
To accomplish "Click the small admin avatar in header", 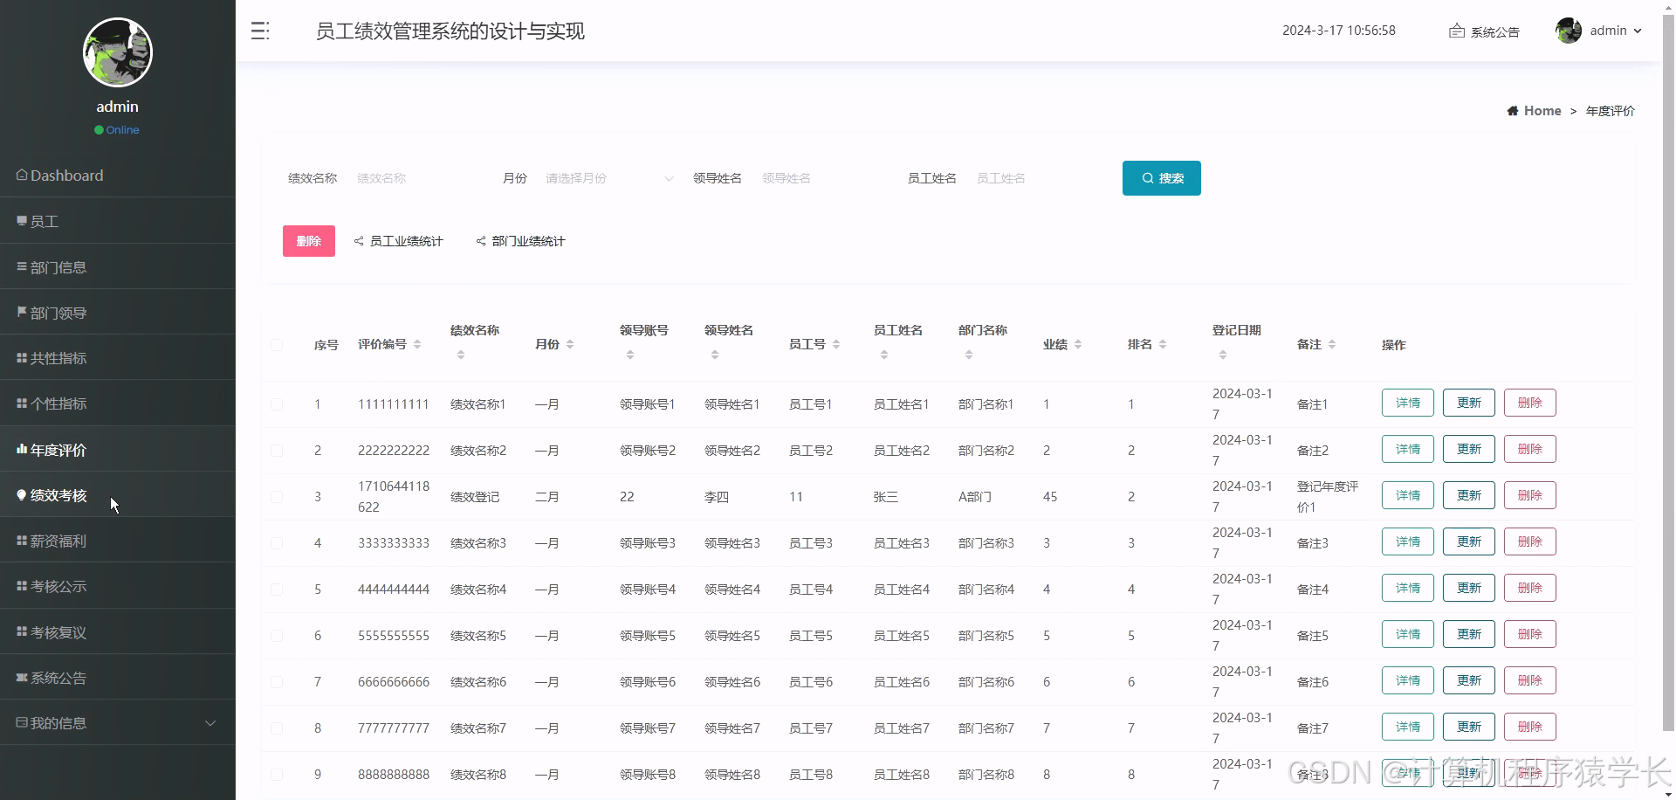I will [1568, 31].
